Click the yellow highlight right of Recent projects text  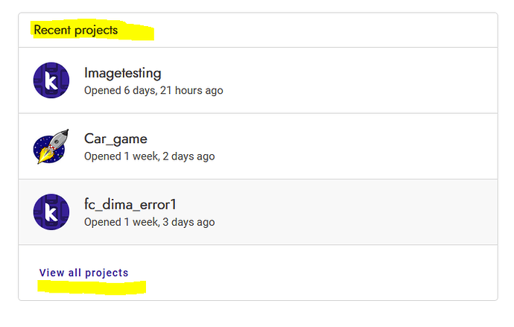136,32
